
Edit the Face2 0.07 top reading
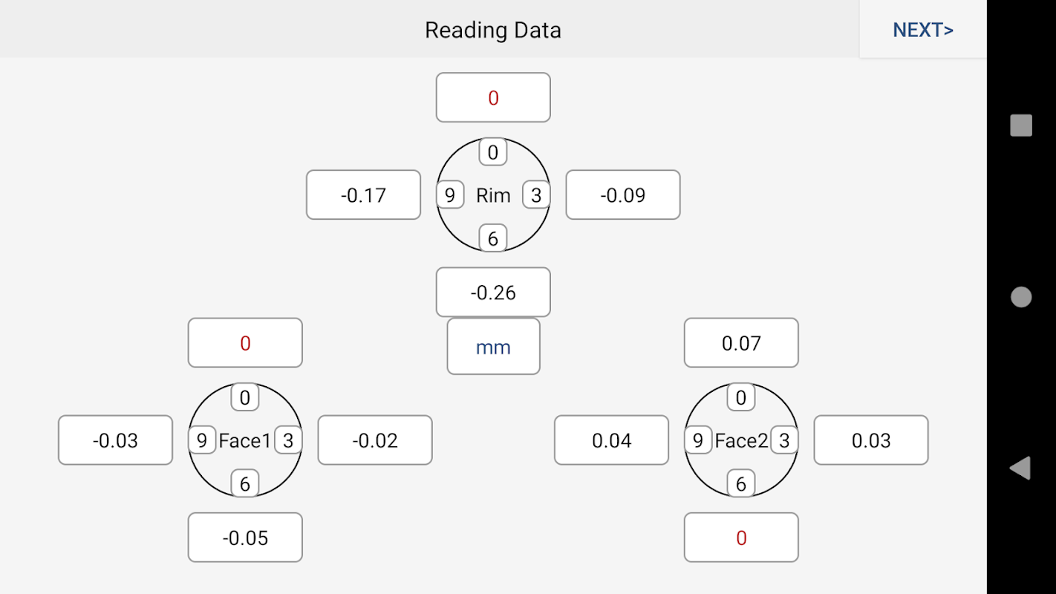[741, 343]
